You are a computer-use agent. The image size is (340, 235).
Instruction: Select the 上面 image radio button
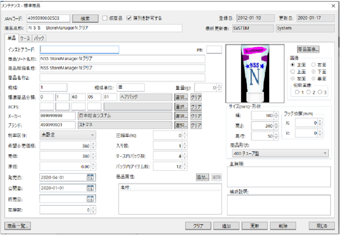tap(293, 71)
